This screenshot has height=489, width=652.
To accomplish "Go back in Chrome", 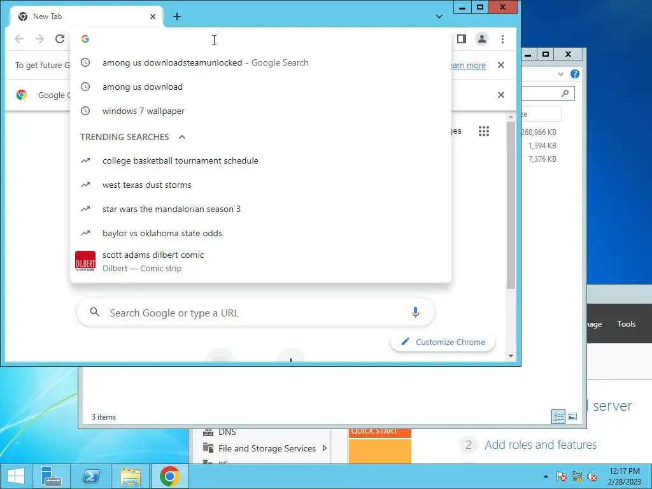I will [19, 39].
